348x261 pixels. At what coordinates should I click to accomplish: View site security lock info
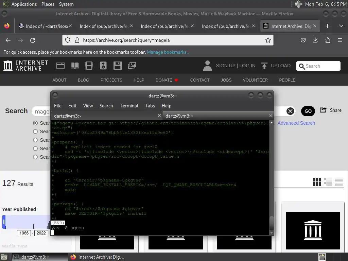(x=77, y=40)
